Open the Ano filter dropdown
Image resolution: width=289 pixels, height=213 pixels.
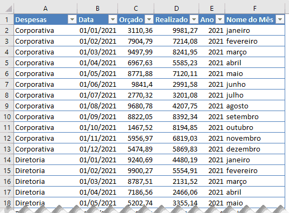coord(220,19)
